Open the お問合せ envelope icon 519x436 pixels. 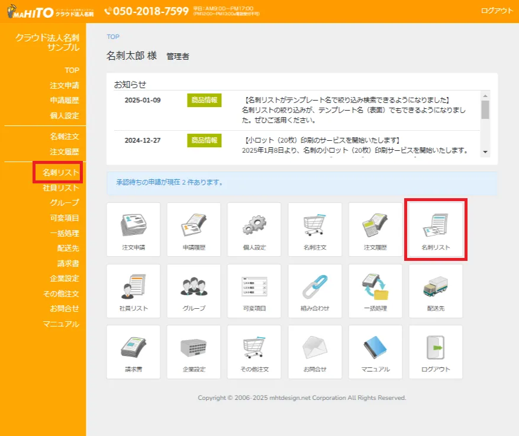pos(314,351)
